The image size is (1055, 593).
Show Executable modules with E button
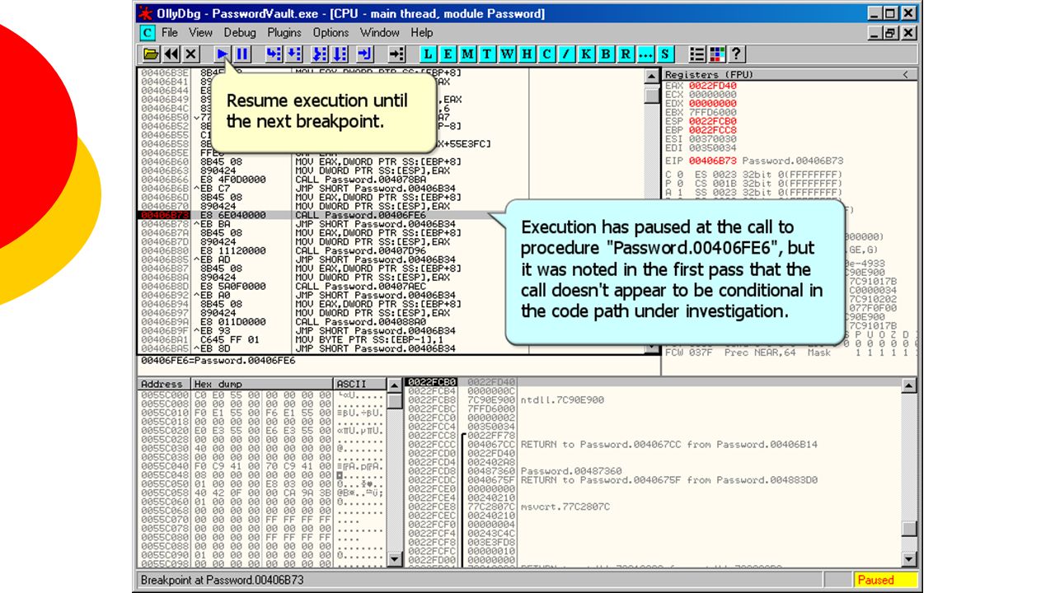(x=448, y=54)
